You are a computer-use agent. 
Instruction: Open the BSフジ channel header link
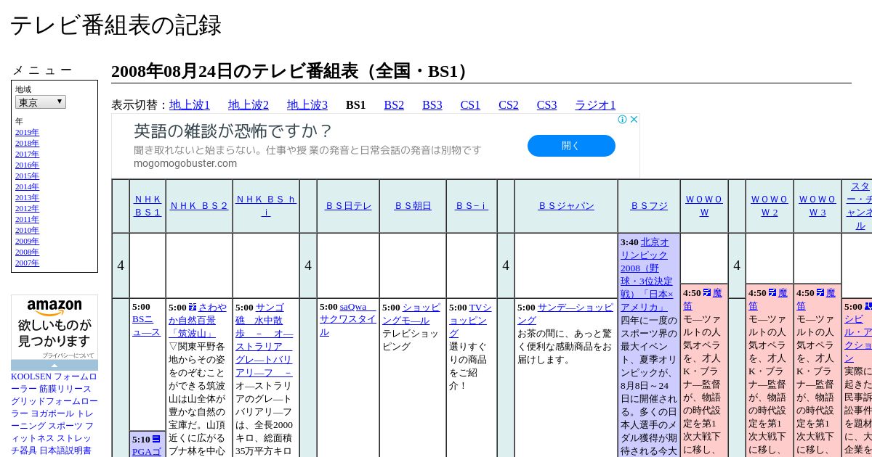click(649, 206)
